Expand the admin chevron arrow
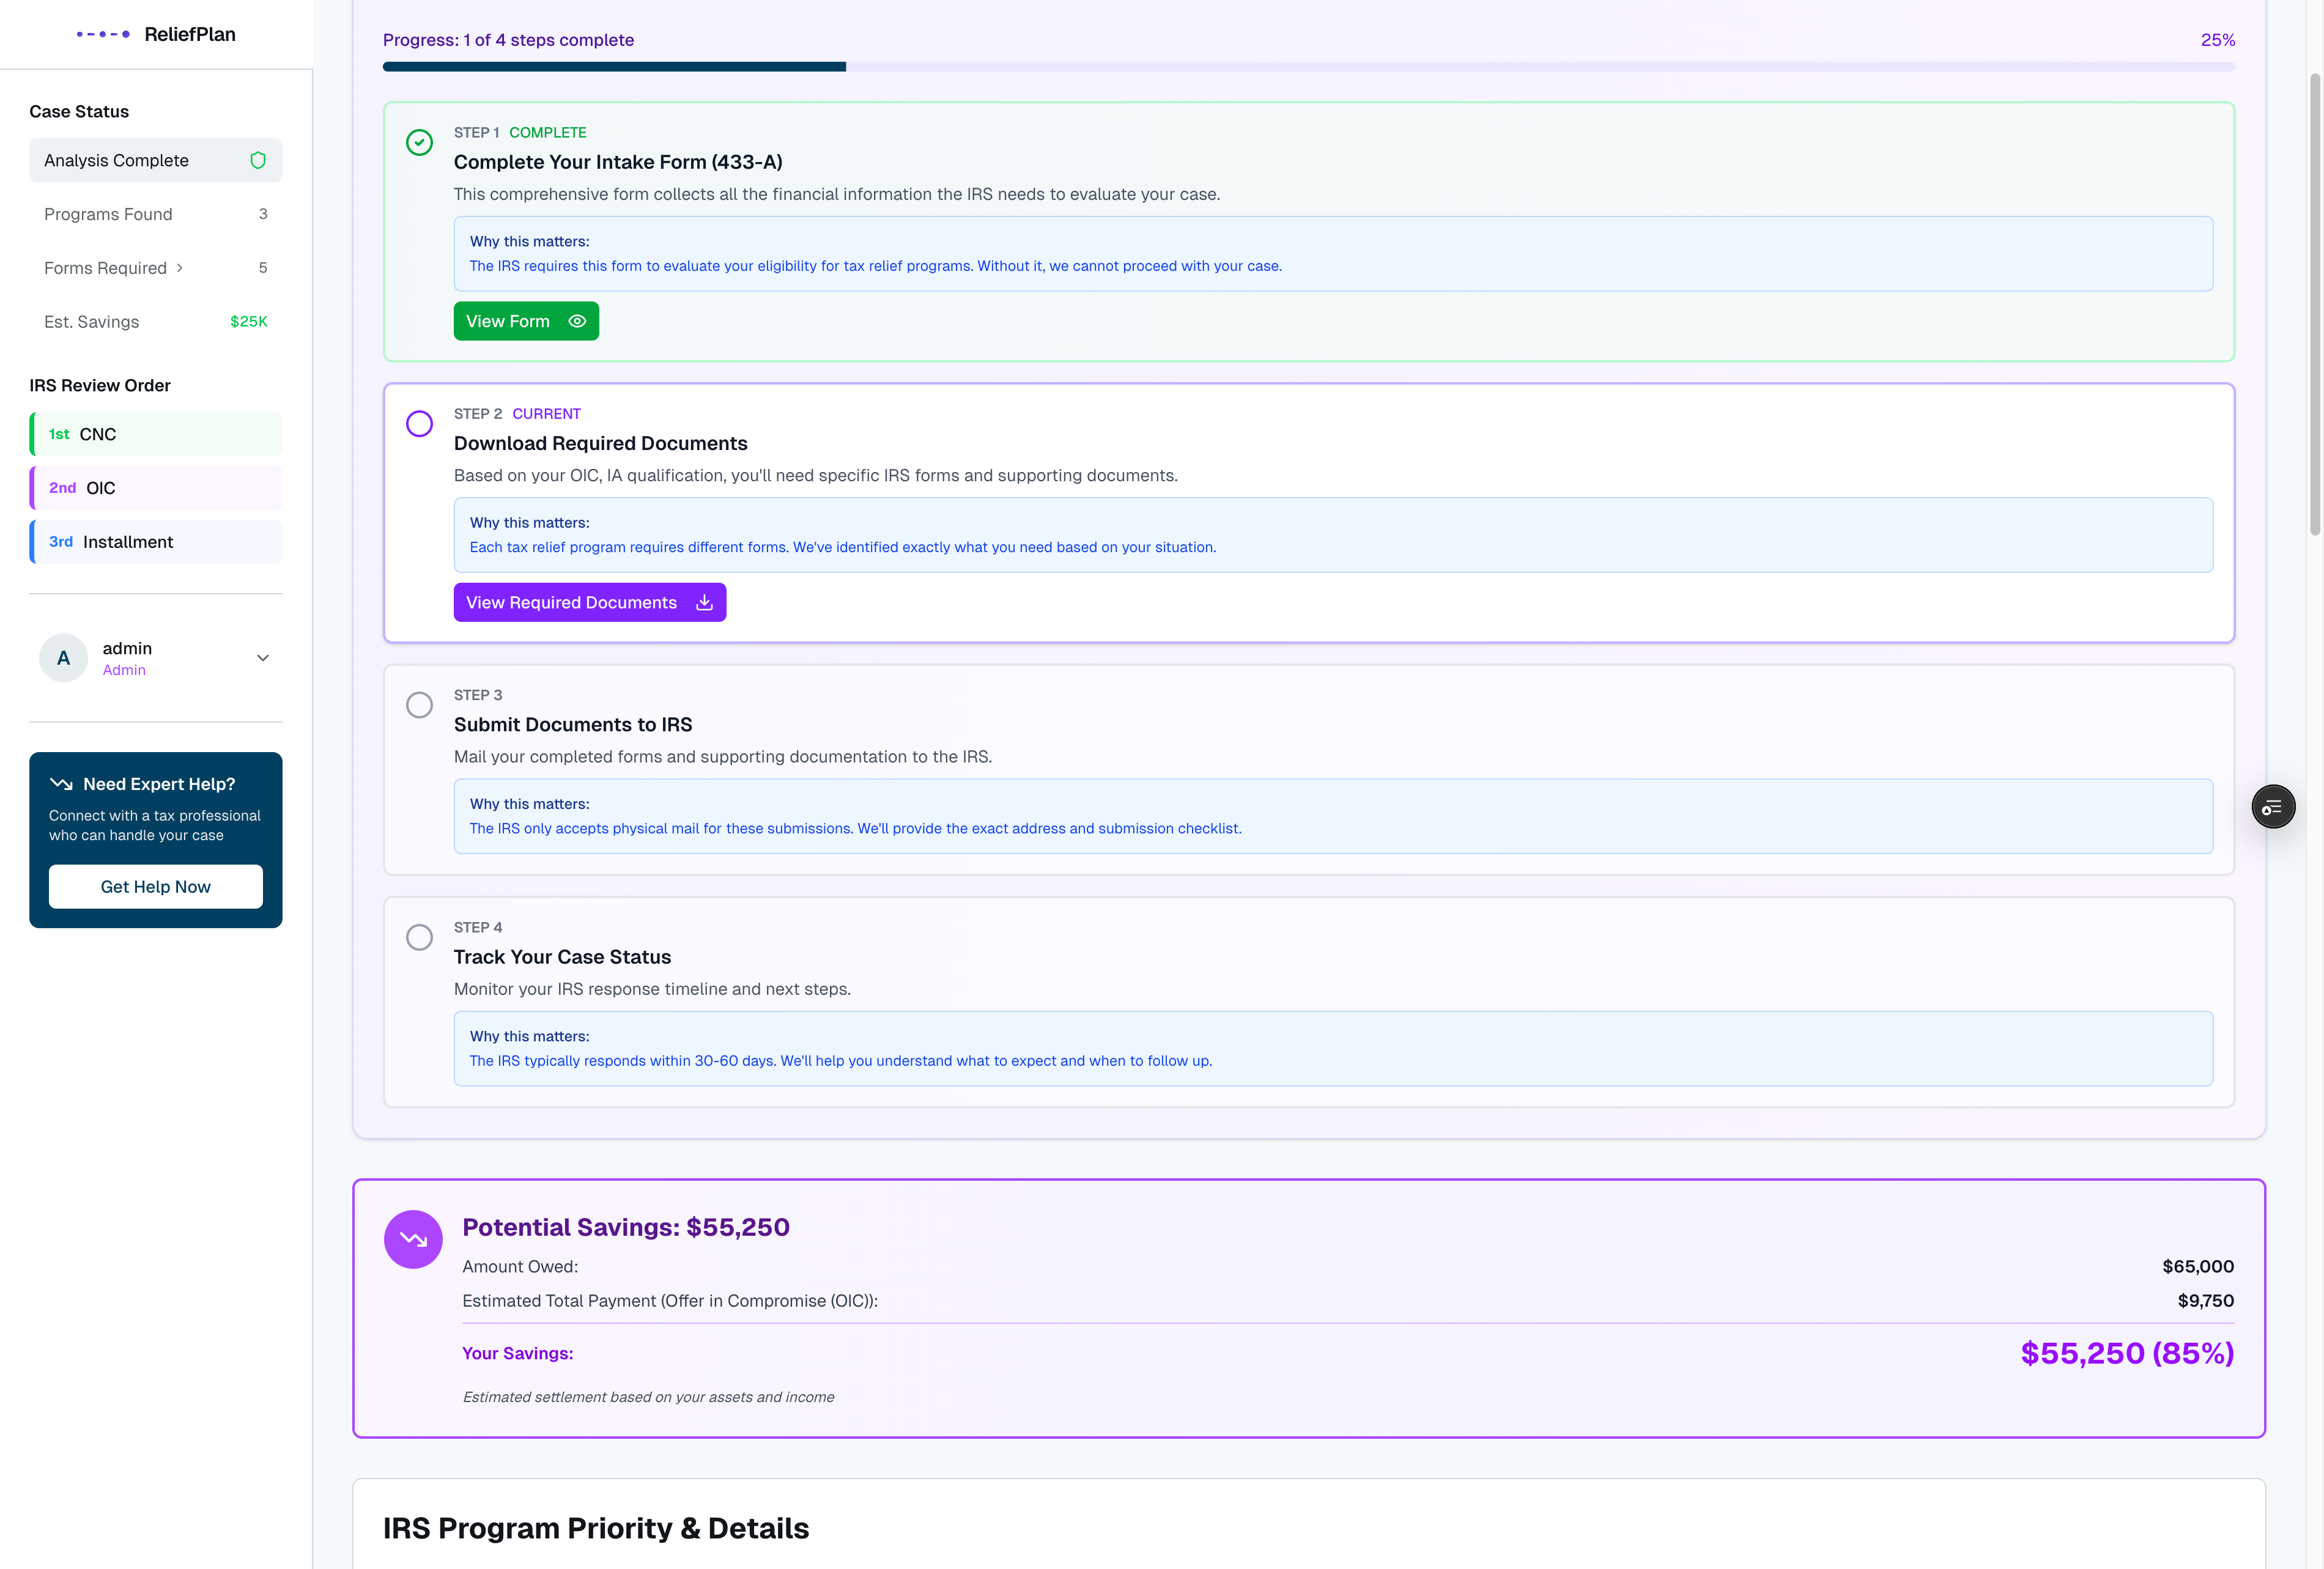2324x1569 pixels. click(262, 658)
